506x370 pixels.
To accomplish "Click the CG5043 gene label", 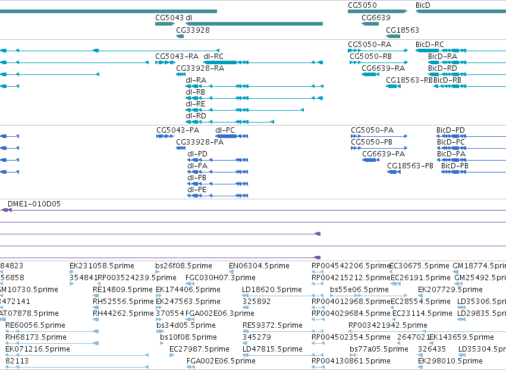I will tap(169, 18).
